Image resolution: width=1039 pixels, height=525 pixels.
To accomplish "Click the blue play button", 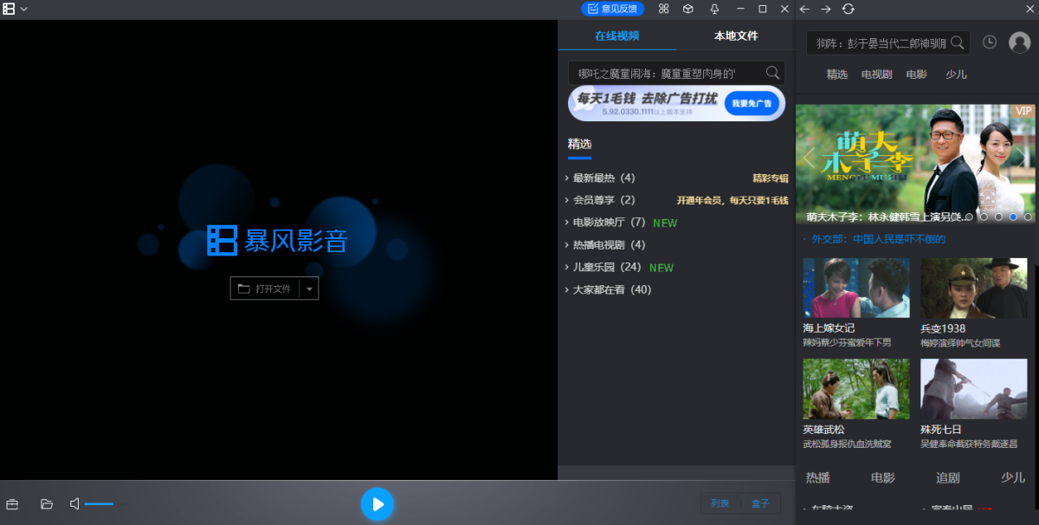I will pos(378,504).
